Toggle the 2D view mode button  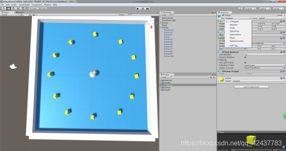(x=21, y=14)
